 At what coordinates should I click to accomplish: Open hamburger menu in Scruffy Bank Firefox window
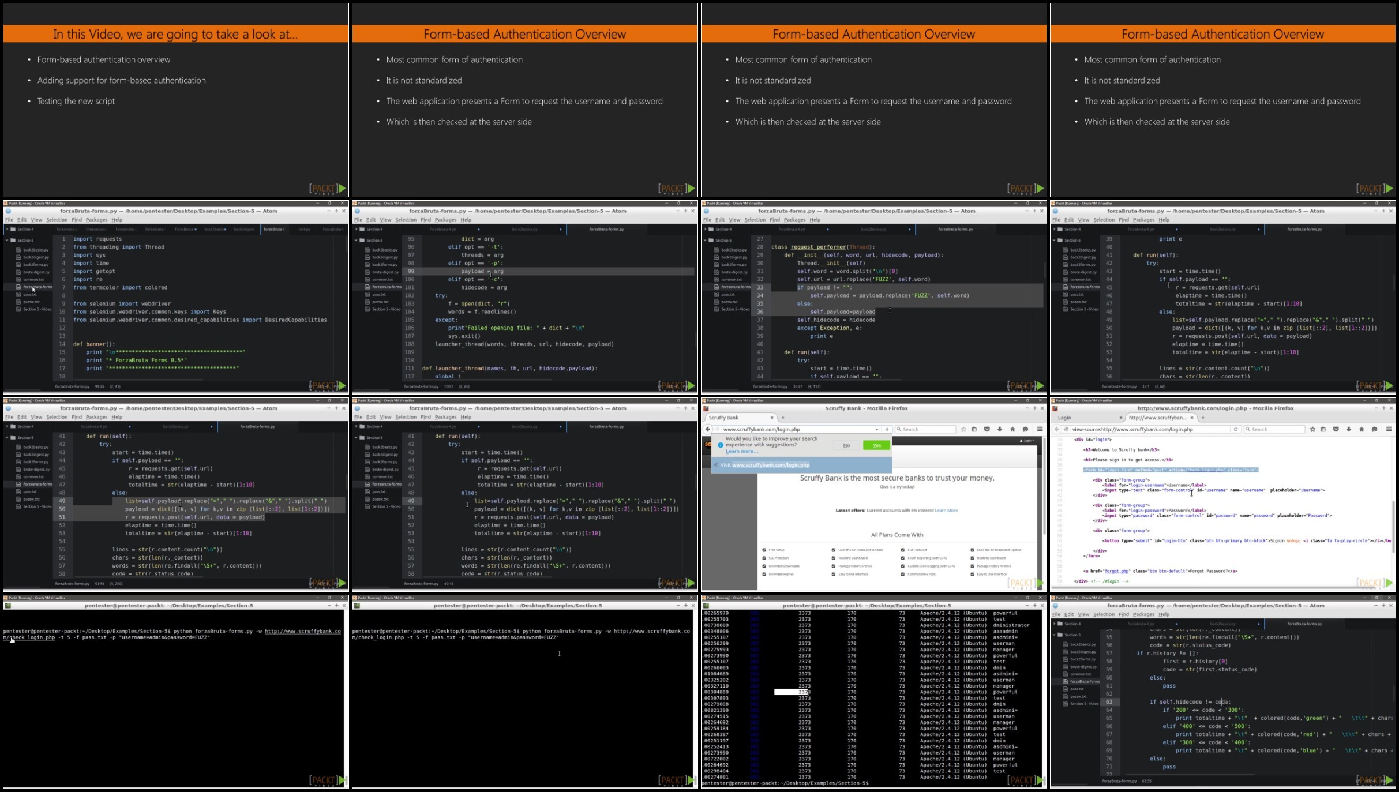(1040, 429)
